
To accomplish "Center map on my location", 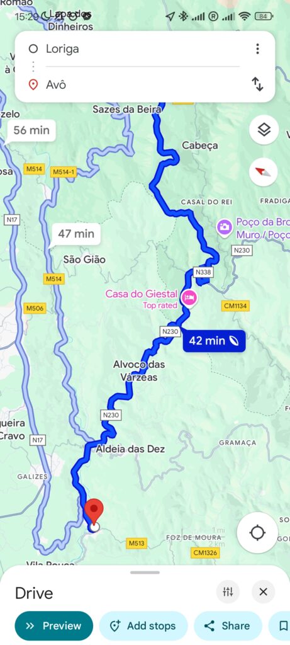I will [257, 533].
